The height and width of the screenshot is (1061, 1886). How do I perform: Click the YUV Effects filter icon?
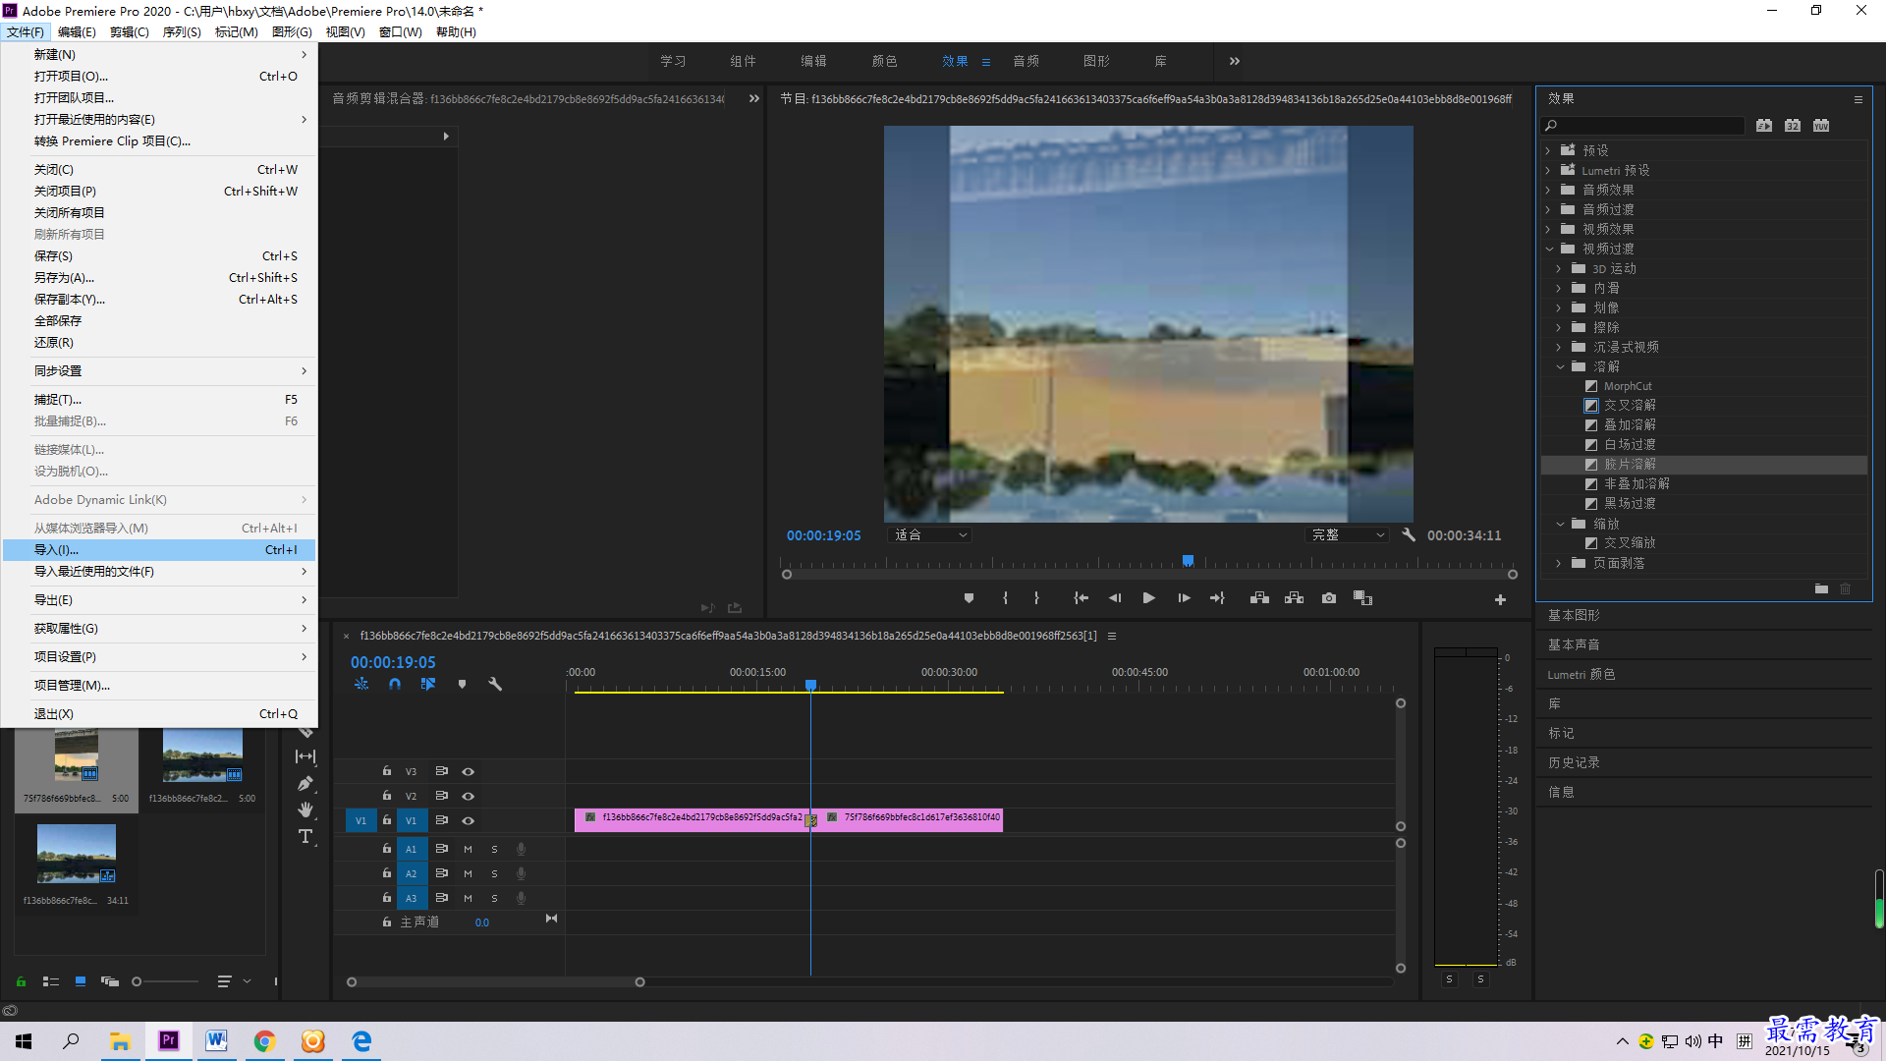pos(1821,125)
